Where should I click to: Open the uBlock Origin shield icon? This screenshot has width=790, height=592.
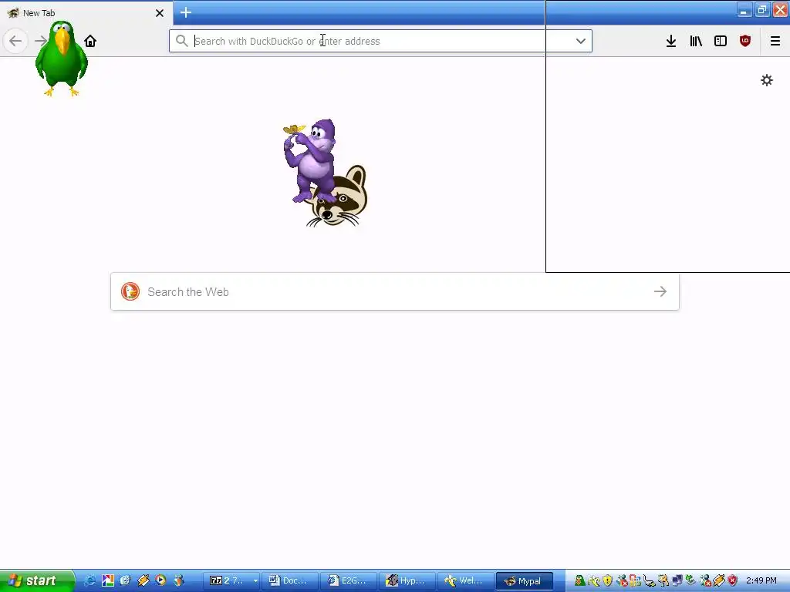(745, 41)
